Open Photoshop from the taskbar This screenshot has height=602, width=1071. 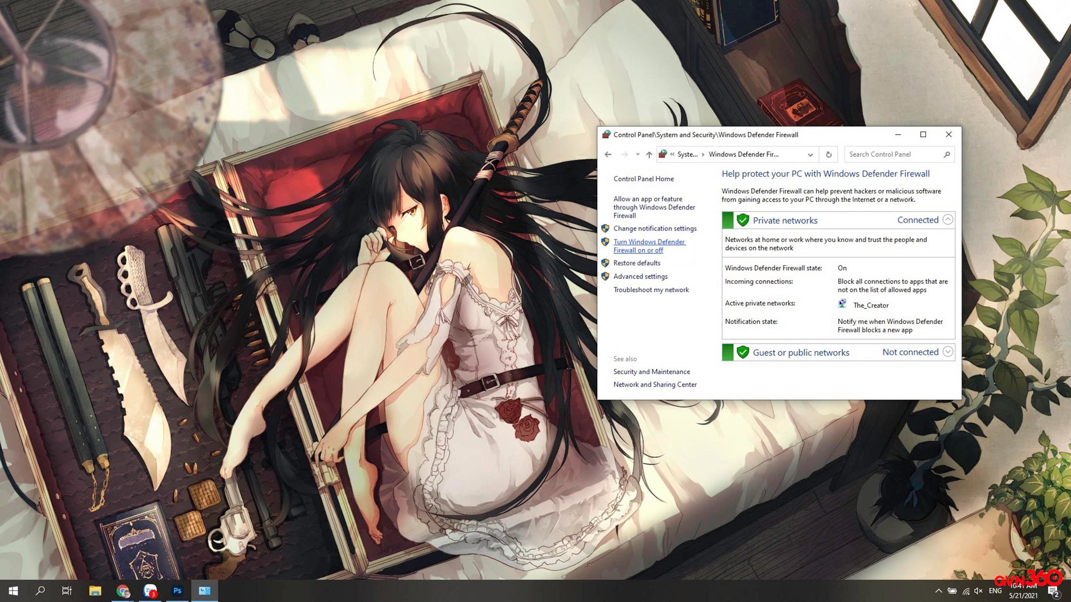pos(177,591)
